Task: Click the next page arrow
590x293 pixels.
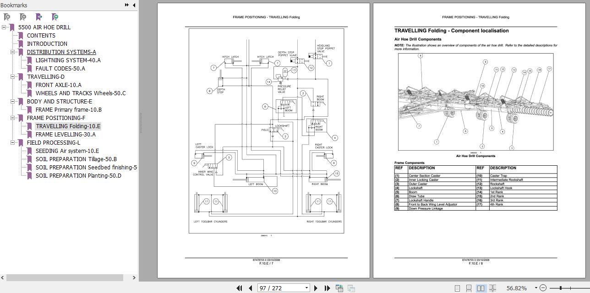Action: pos(316,288)
